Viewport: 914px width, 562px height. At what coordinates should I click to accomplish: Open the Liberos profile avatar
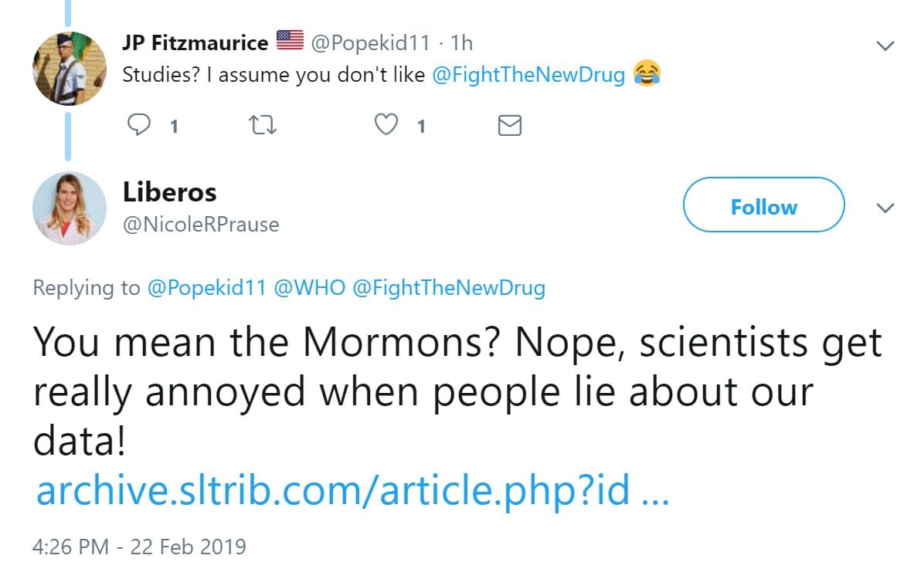[x=69, y=208]
